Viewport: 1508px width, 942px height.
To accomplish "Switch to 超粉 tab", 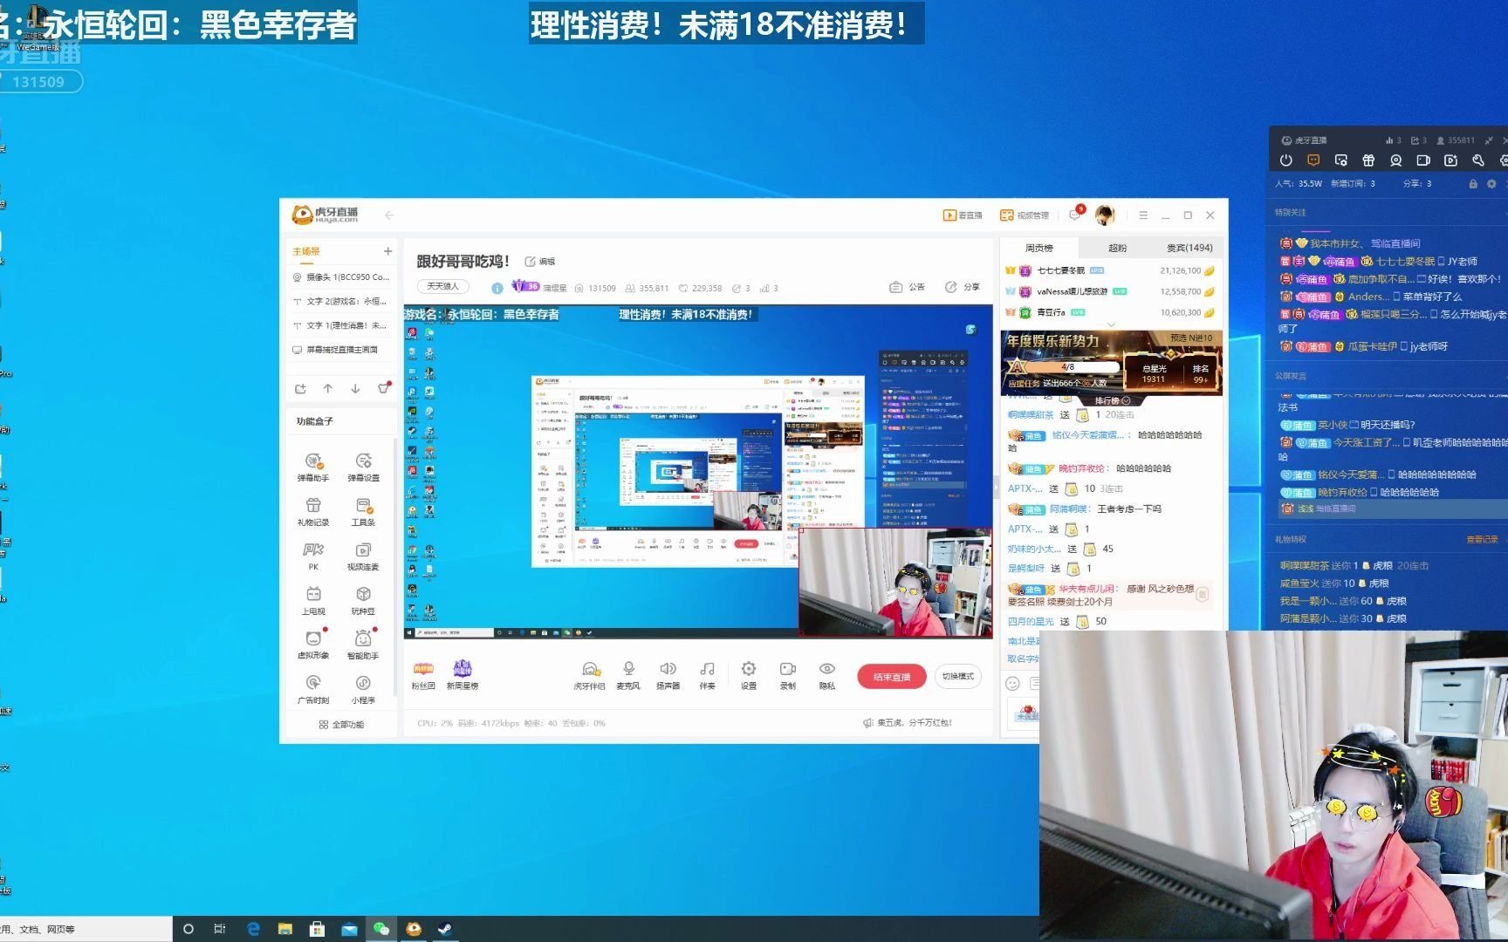I will pos(1117,248).
